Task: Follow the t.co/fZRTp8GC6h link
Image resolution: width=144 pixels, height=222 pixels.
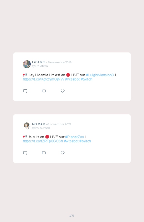Action: (43, 141)
